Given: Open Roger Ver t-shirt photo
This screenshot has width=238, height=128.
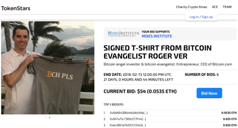Looking at the screenshot, I should (x=48, y=68).
